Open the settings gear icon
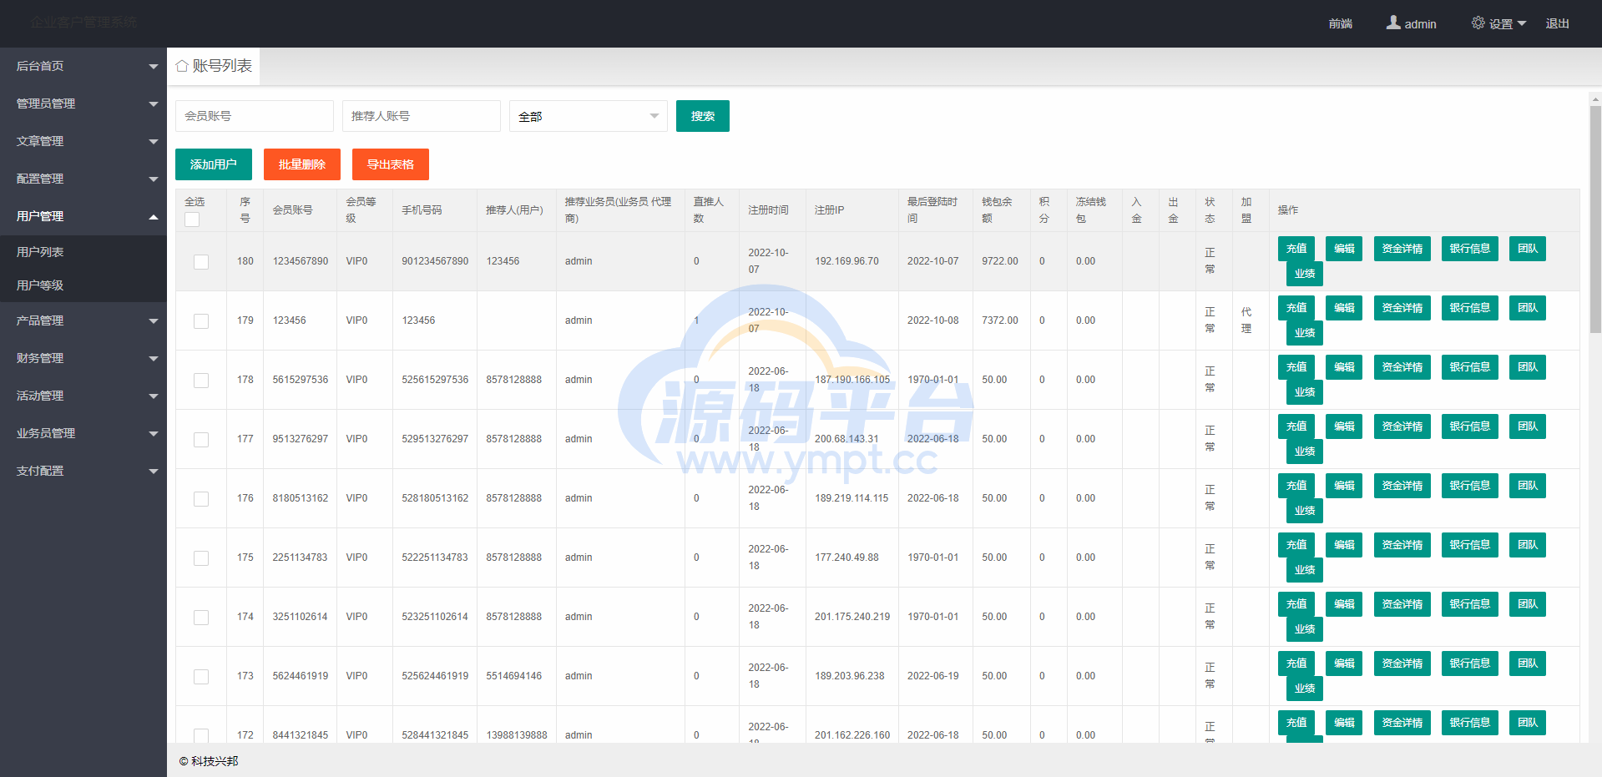This screenshot has height=777, width=1602. pos(1478,23)
